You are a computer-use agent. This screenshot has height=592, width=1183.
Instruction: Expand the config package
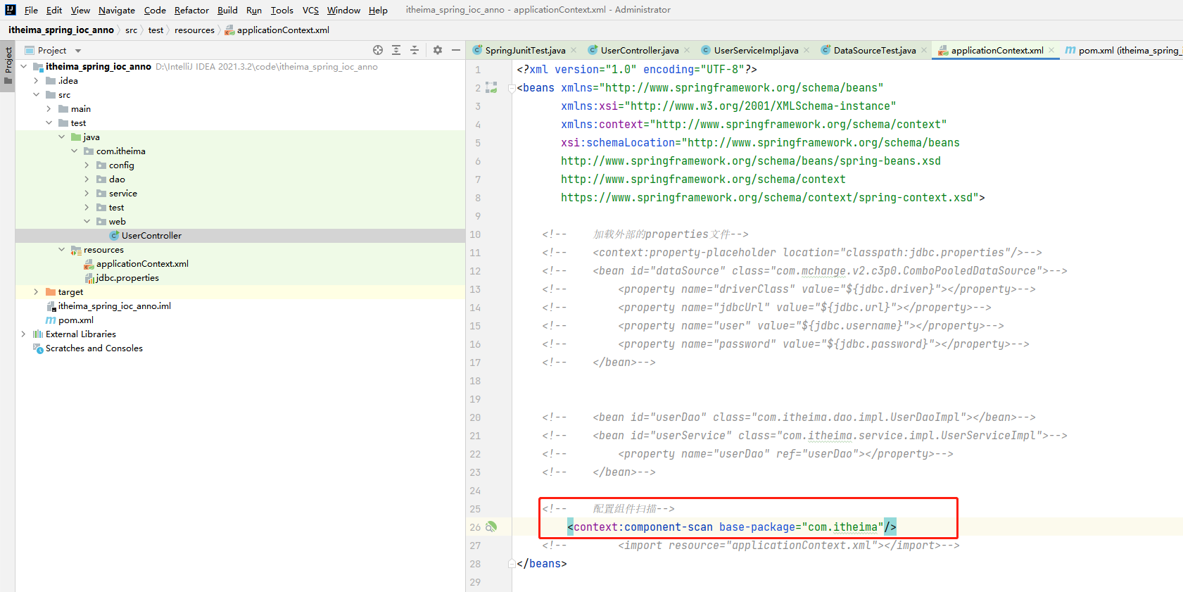tap(87, 165)
